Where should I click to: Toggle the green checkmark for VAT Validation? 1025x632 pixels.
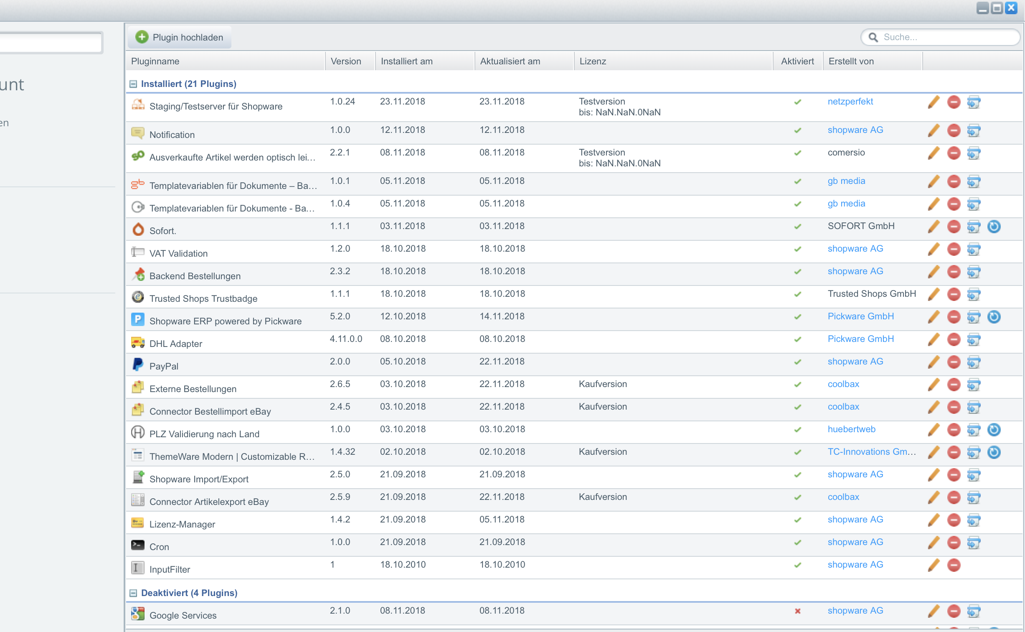[797, 249]
